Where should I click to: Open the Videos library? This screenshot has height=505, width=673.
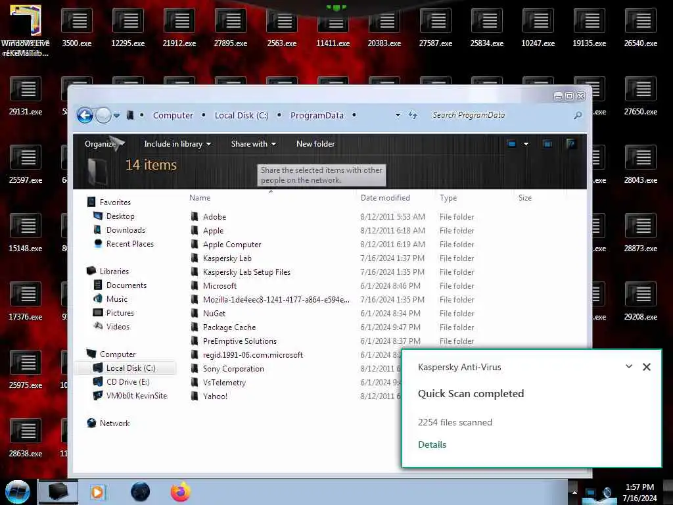click(x=118, y=326)
